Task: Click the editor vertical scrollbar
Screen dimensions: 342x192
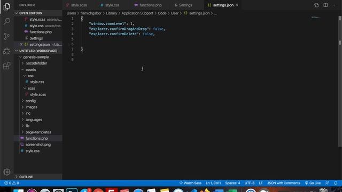Action: (340, 82)
